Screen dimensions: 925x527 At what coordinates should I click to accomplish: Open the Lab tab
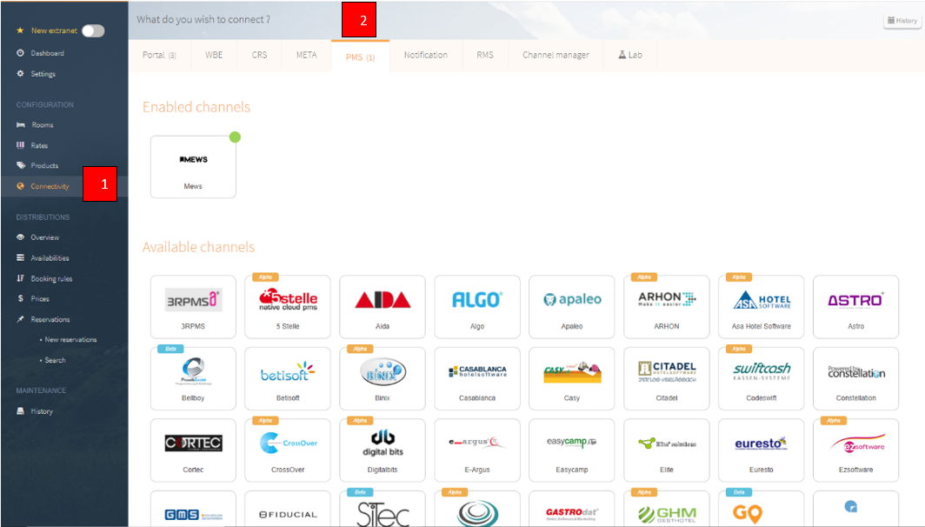pos(629,55)
